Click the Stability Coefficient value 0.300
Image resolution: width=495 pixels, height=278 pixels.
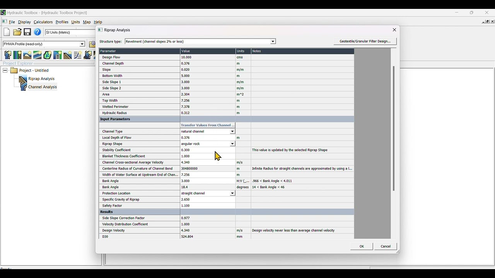(208, 150)
